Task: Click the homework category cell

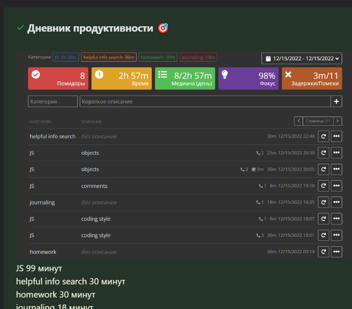Action: (x=43, y=252)
